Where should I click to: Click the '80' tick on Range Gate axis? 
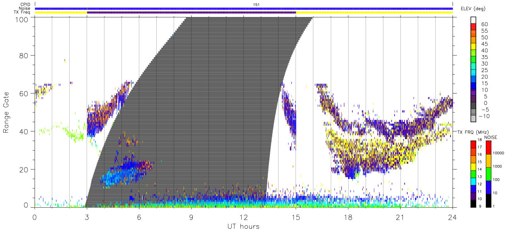click(x=24, y=56)
